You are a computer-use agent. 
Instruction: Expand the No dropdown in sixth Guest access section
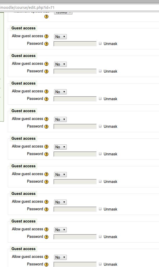[60, 175]
